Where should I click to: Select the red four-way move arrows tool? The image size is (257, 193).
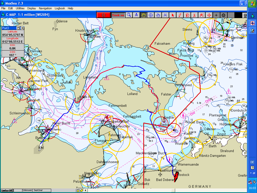point(209,15)
